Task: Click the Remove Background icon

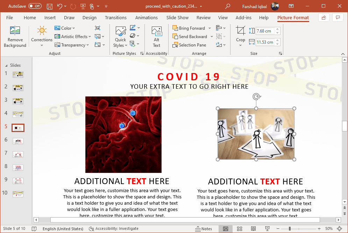Action: (x=15, y=37)
